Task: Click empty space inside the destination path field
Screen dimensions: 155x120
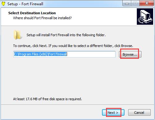Action: coord(91,54)
